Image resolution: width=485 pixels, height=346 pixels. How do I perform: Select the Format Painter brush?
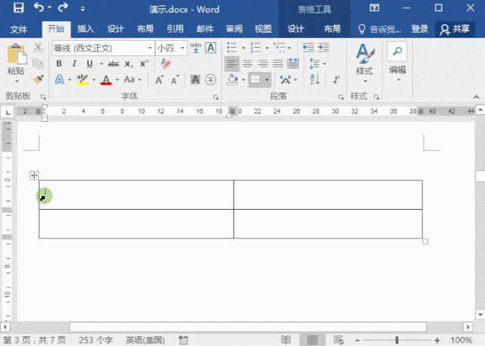(x=38, y=79)
